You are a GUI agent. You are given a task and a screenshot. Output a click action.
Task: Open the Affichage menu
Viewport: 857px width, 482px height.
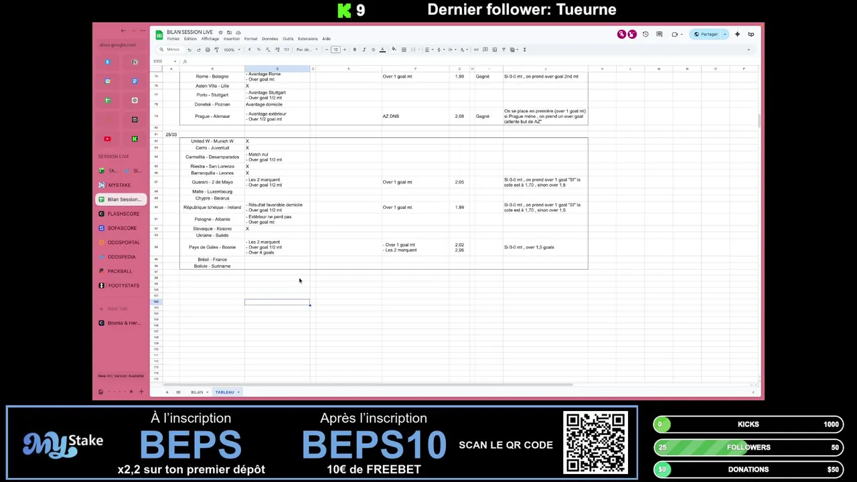pyautogui.click(x=210, y=39)
